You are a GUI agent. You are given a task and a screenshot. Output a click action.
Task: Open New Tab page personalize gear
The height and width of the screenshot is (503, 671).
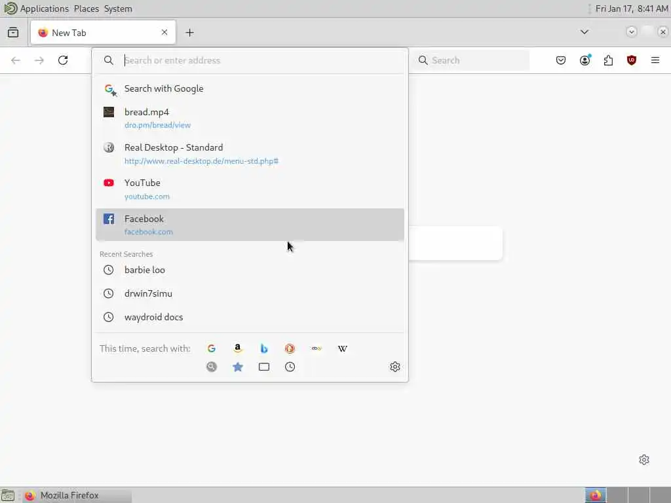644,460
